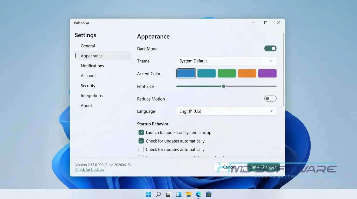Click the version number text in footer
This screenshot has width=357, height=199.
tap(103, 165)
